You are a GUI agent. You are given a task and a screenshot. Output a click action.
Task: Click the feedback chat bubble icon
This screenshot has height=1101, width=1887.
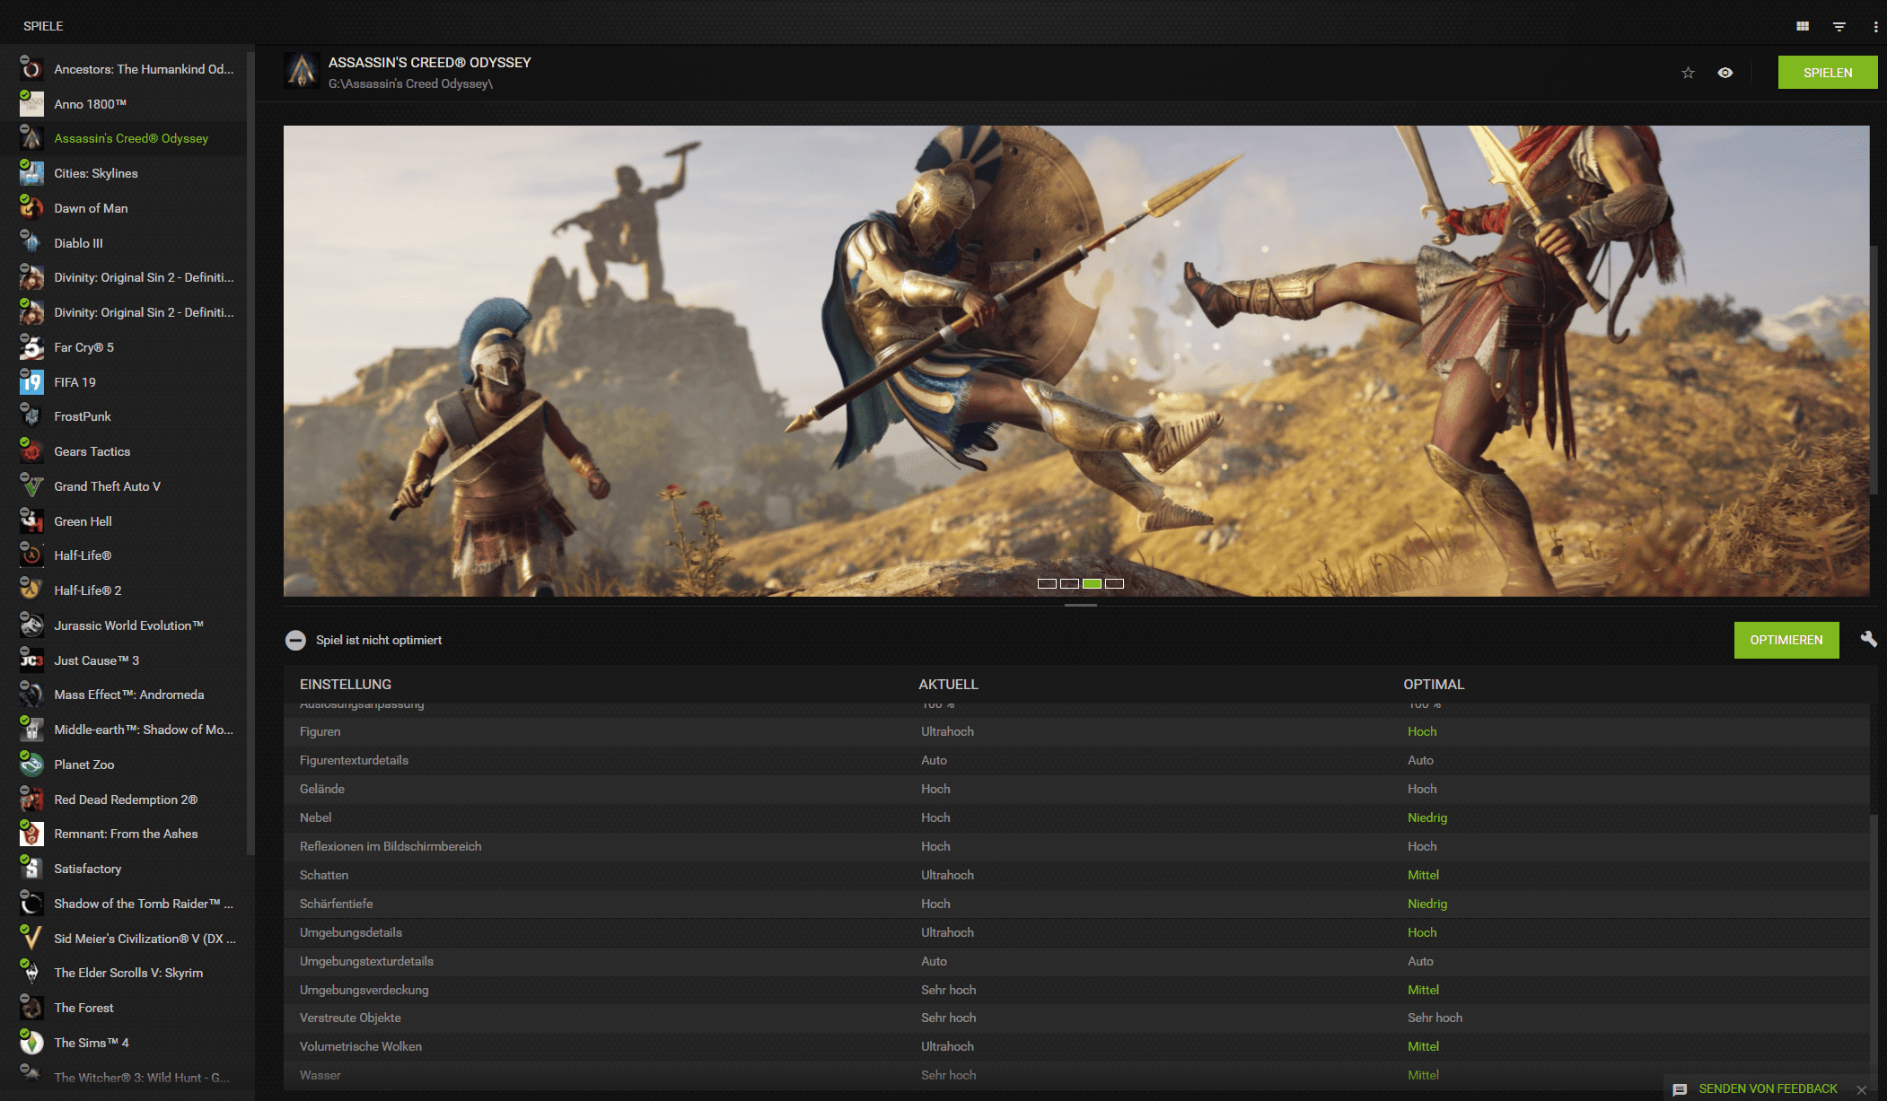tap(1680, 1089)
